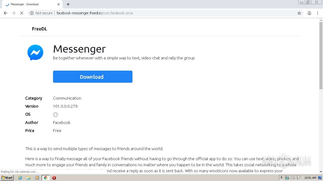Minimize the Chrome window
The width and height of the screenshot is (323, 181).
coord(302,2)
